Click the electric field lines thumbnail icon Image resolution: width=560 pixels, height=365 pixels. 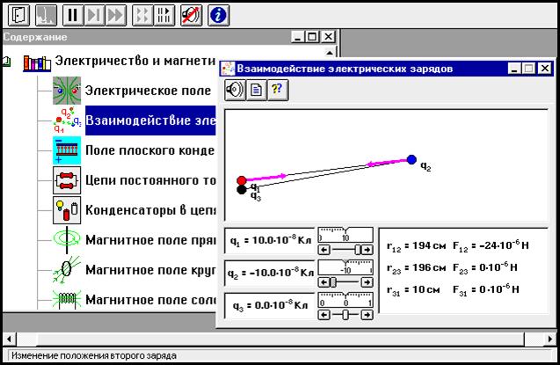tap(67, 91)
